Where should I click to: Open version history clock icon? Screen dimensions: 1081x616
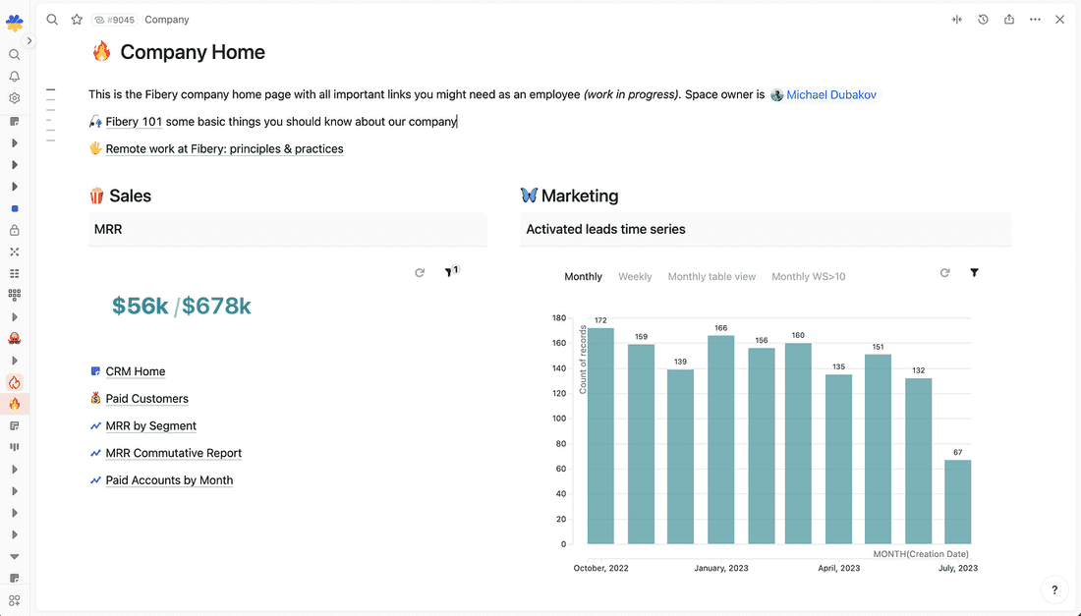983,20
